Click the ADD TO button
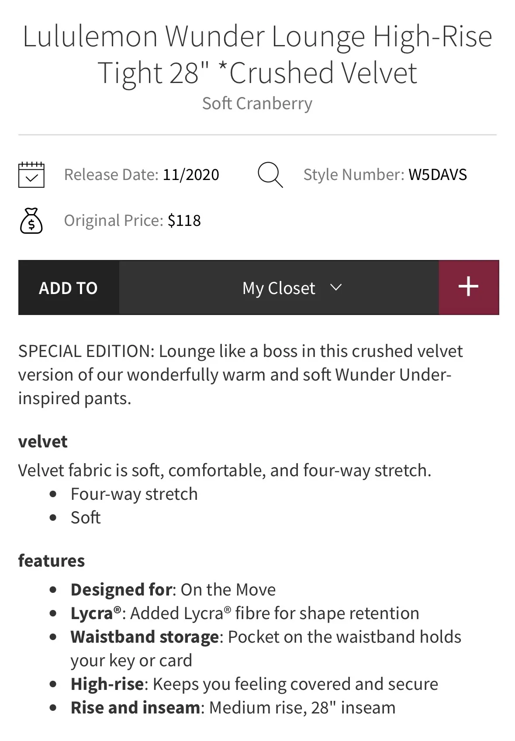Screen dimensions: 515x741 coord(68,287)
